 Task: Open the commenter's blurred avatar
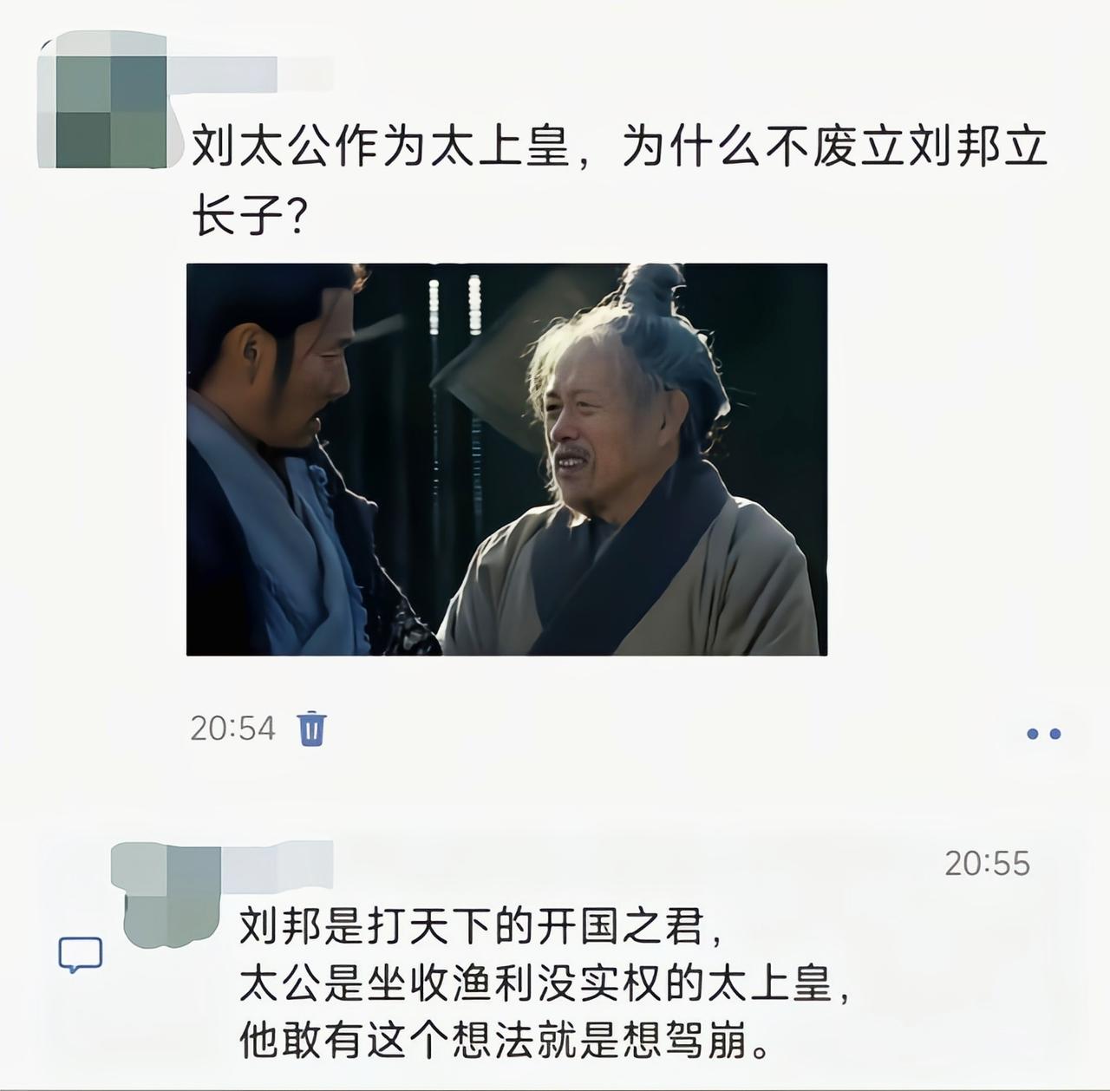pyautogui.click(x=169, y=893)
